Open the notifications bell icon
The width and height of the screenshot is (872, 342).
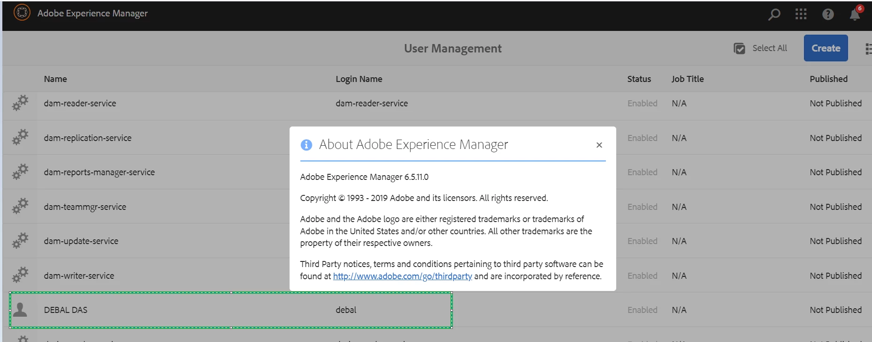[855, 15]
